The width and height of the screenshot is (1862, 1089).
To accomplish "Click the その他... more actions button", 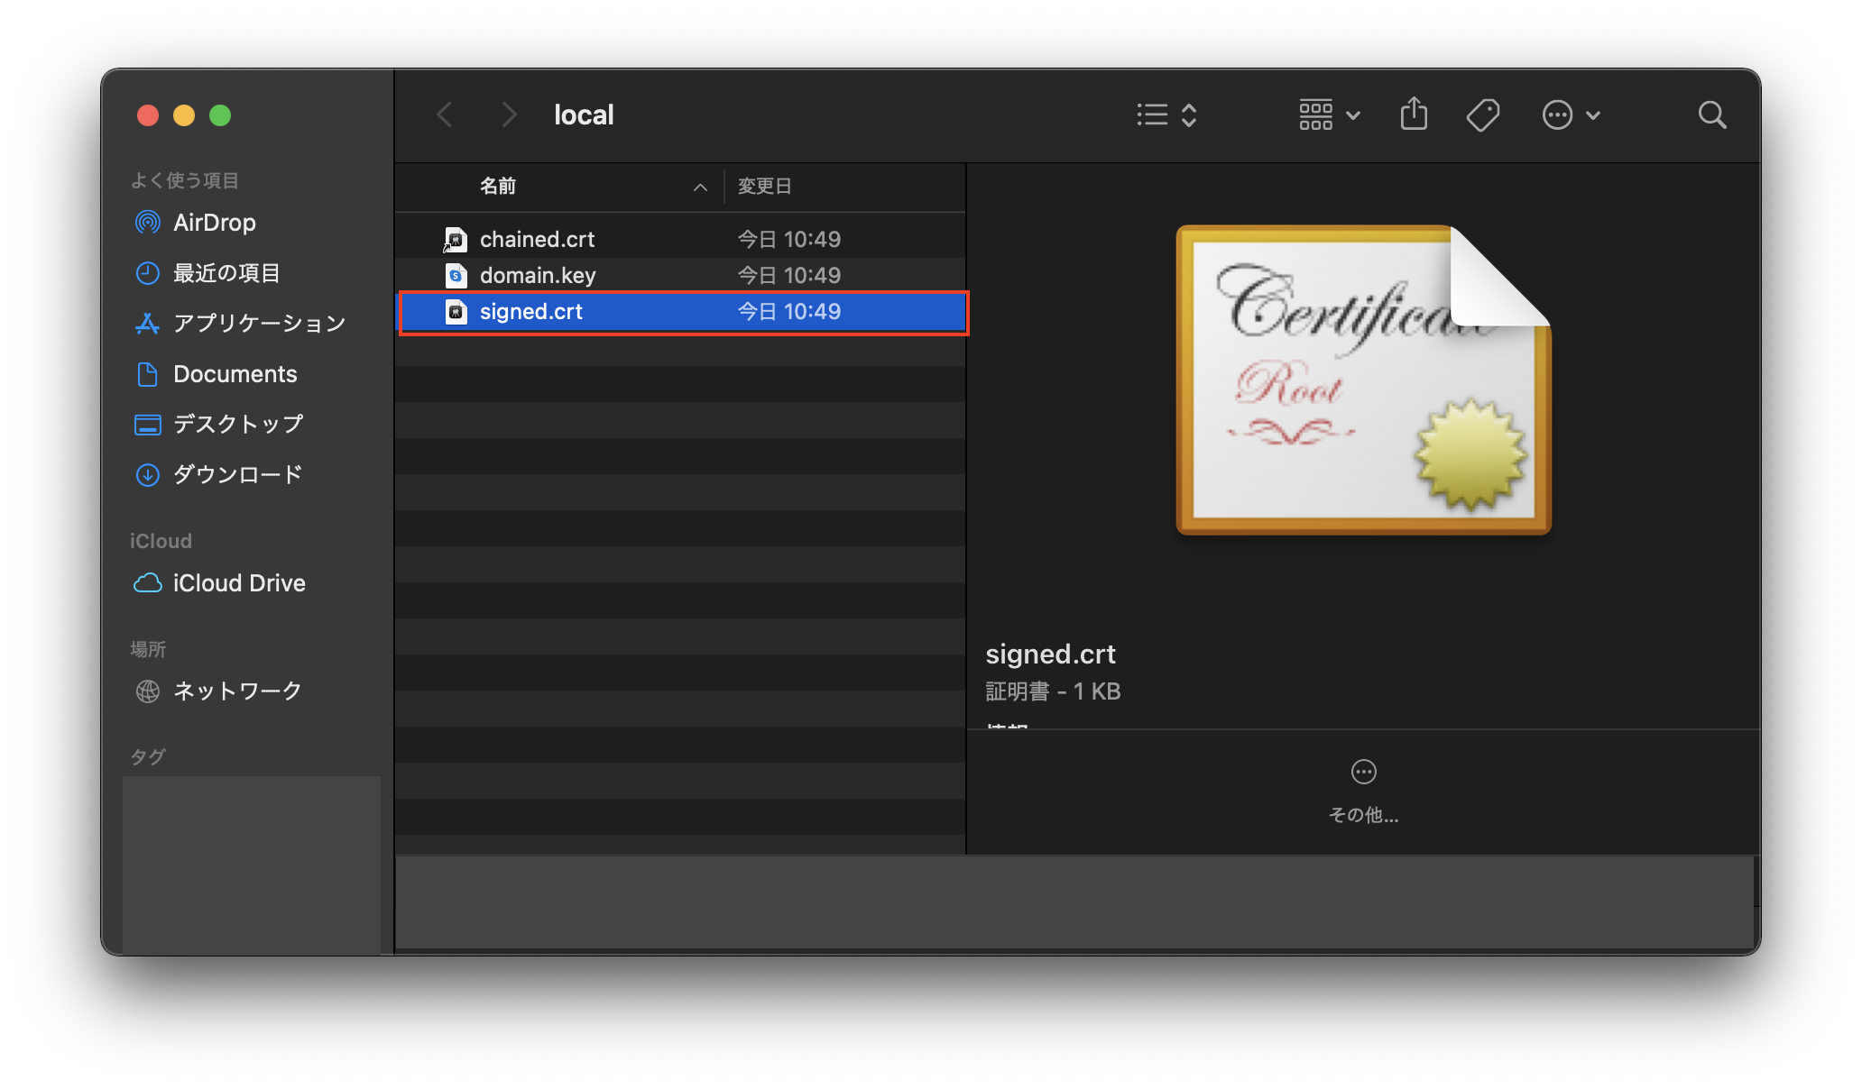I will point(1363,792).
